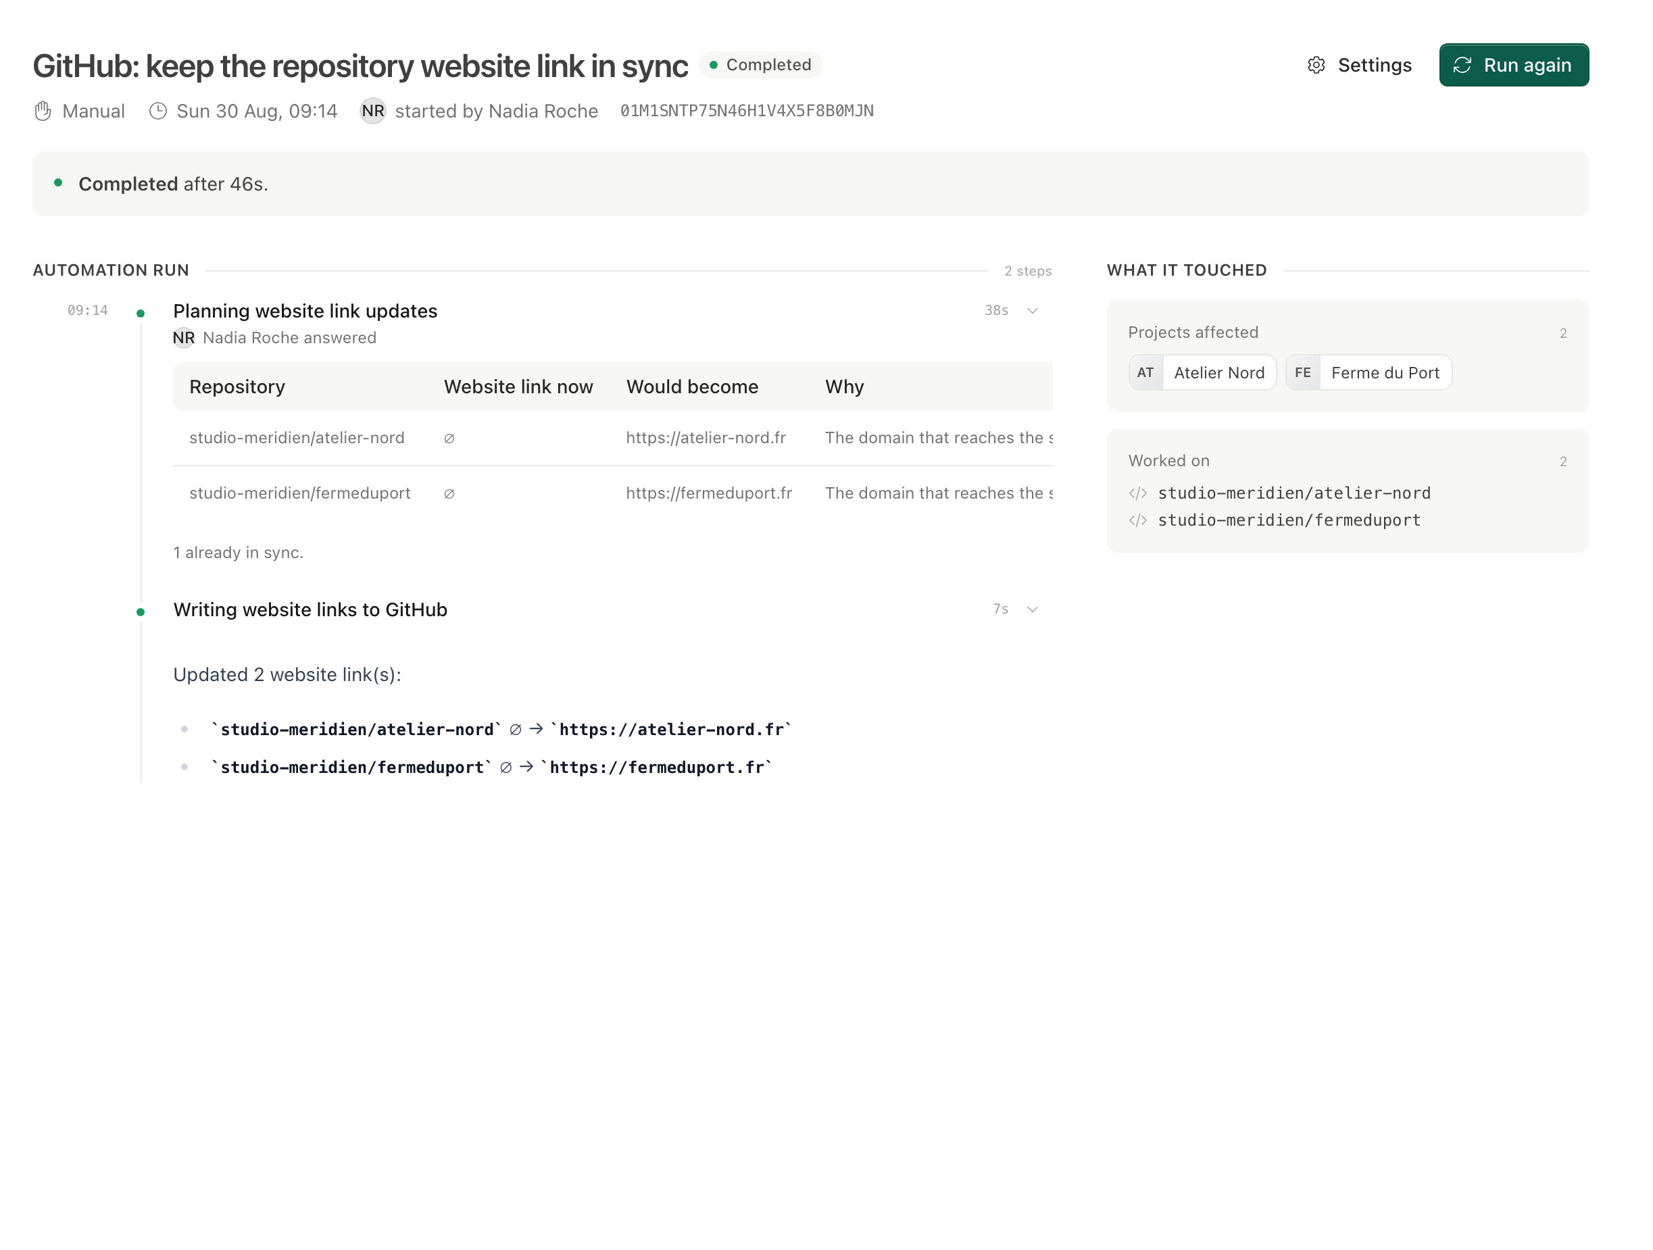
Task: Click the empty-link symbol in the fermeduport row
Action: [449, 494]
